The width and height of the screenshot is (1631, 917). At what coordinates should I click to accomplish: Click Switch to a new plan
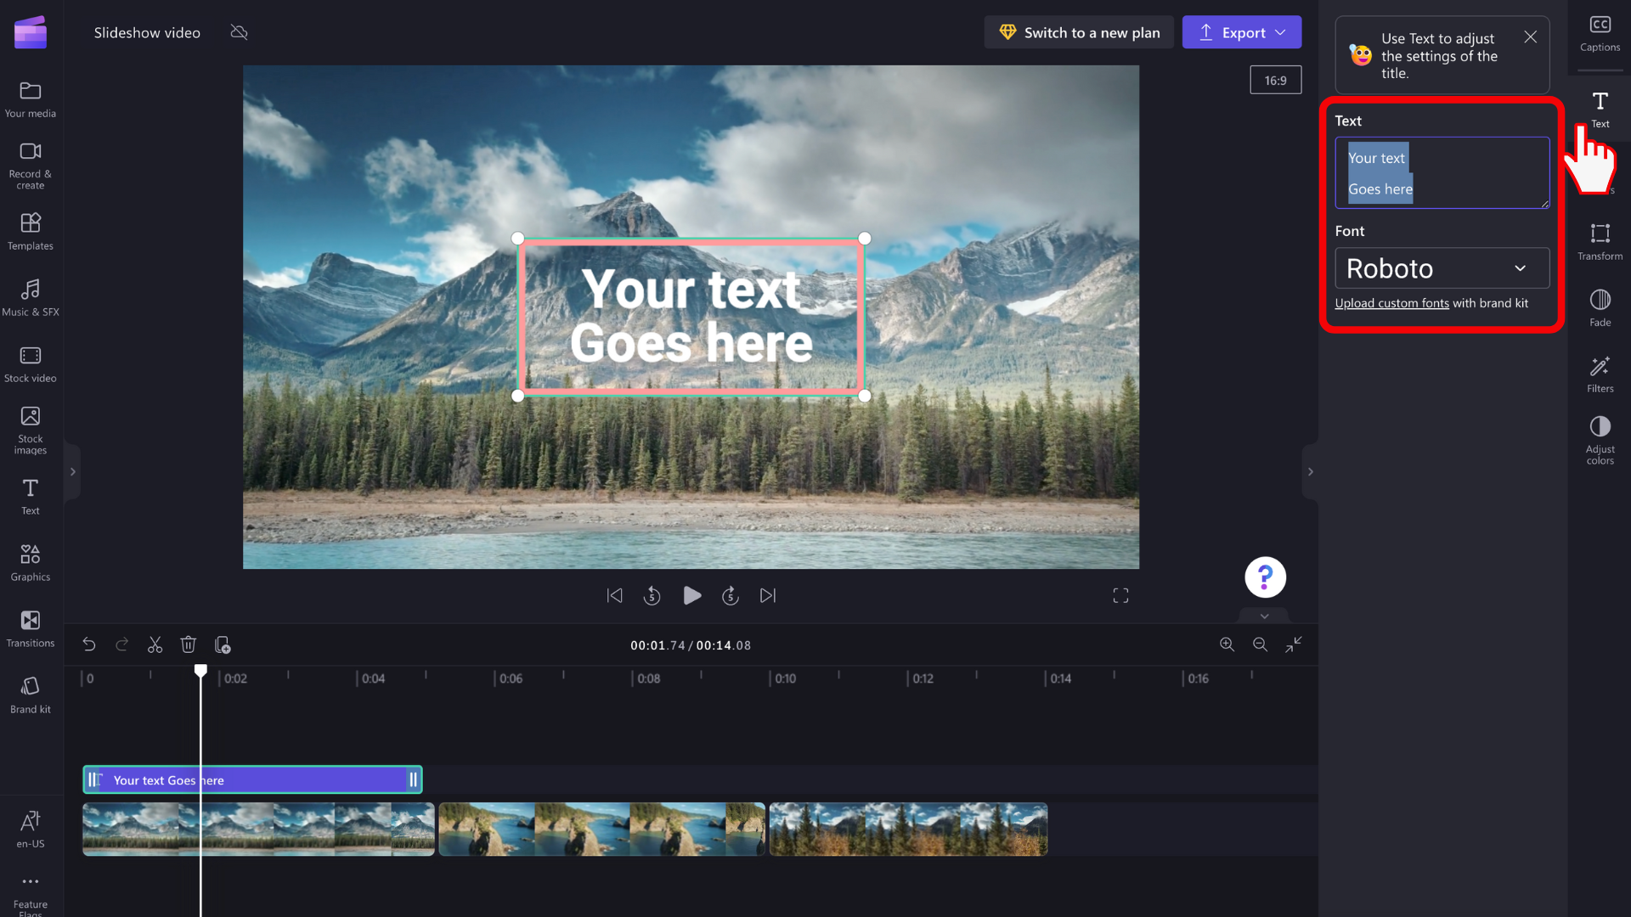[x=1079, y=32]
